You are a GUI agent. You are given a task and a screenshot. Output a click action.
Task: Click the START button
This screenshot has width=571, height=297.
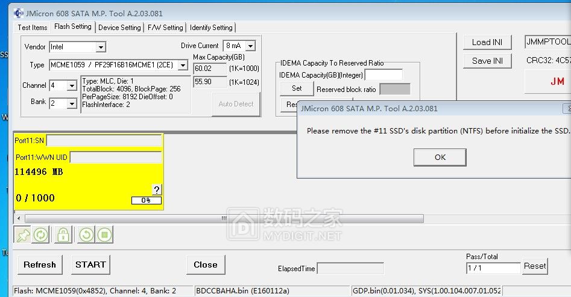point(90,265)
